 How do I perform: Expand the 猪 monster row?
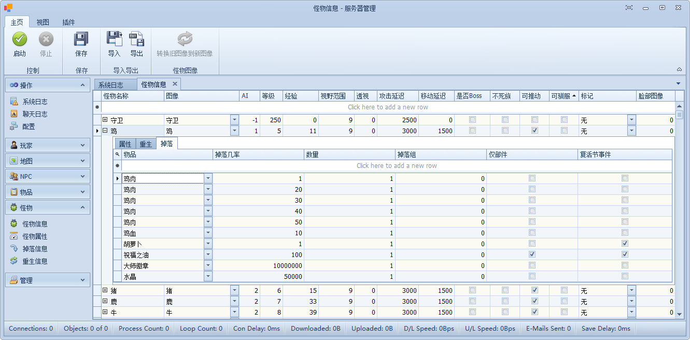coord(105,290)
